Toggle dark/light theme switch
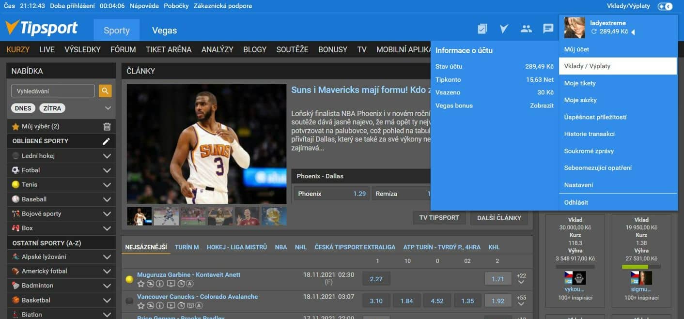 [665, 6]
